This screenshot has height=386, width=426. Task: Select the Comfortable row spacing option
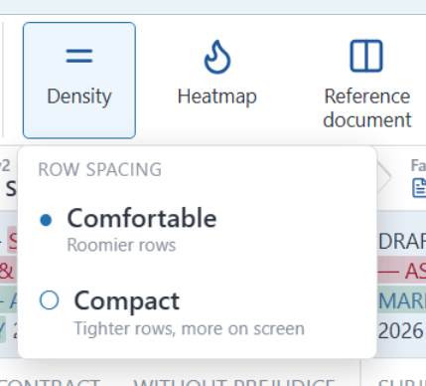coord(197,229)
